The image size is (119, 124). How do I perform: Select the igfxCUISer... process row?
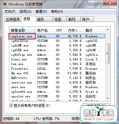[x=57, y=41]
